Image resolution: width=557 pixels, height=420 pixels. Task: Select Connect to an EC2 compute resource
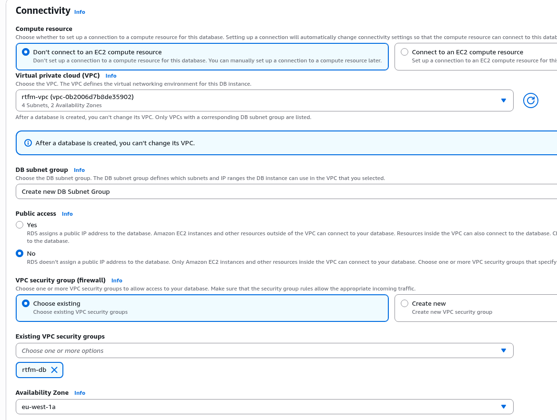pos(405,52)
